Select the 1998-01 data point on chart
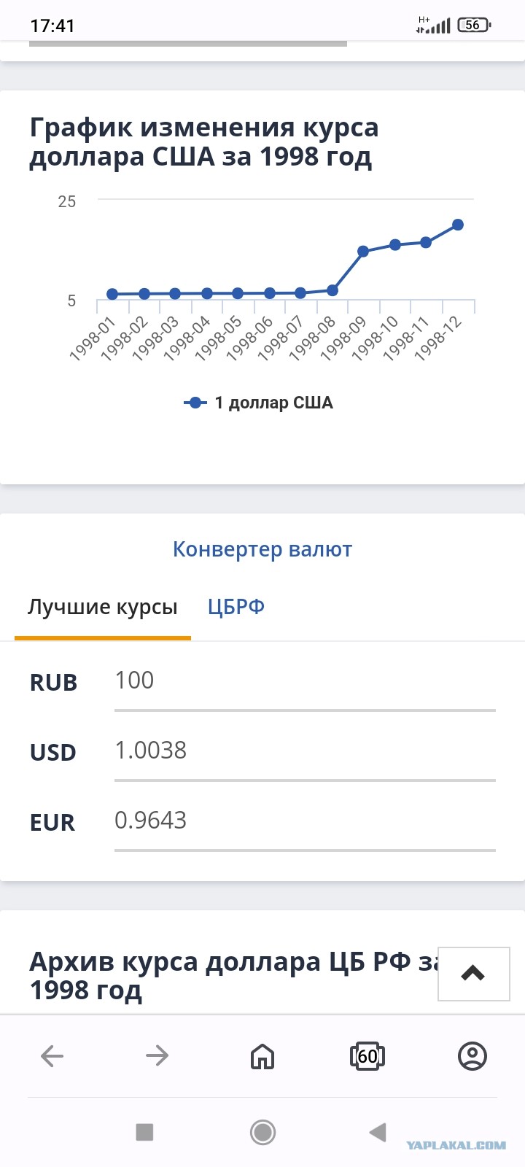This screenshot has height=1167, width=525. [112, 294]
